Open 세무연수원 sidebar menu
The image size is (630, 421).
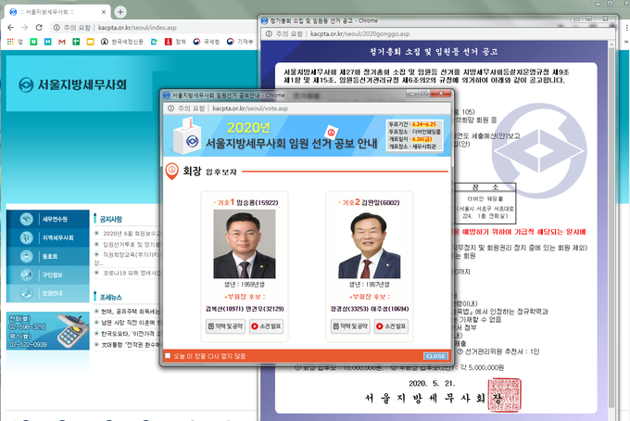pos(48,219)
